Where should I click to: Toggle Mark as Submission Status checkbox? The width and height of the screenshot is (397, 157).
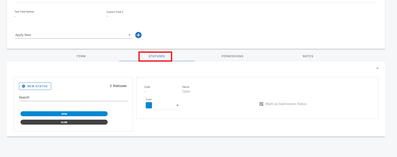pyautogui.click(x=261, y=104)
